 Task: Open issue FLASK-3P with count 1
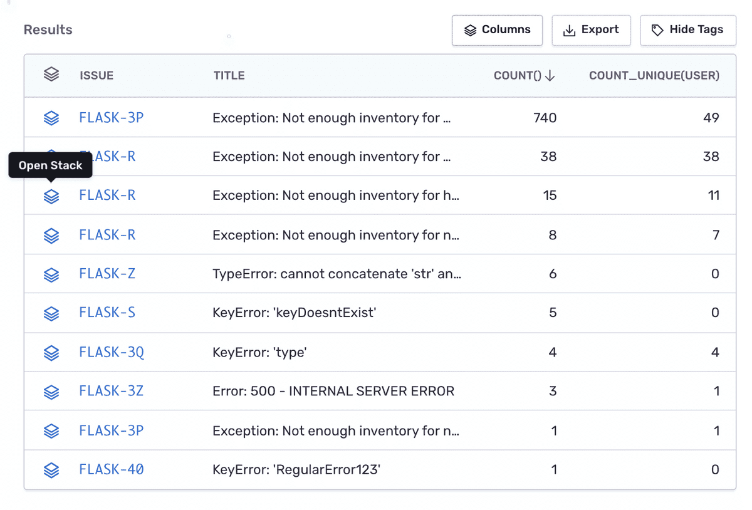point(112,430)
